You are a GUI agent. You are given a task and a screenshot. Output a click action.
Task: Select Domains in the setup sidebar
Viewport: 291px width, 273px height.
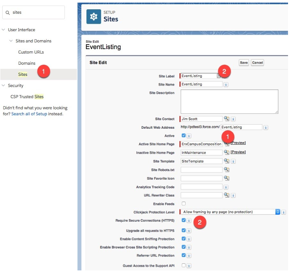point(27,63)
